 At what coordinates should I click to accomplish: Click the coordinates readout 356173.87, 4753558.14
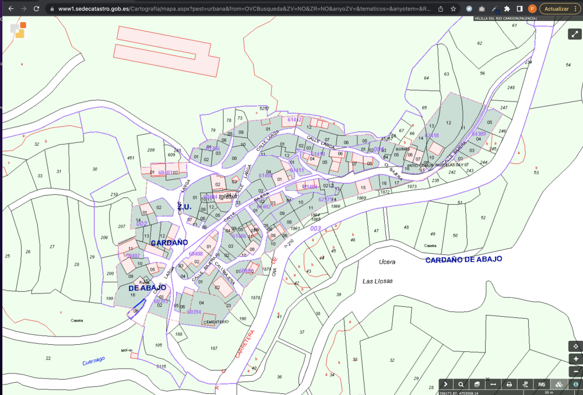458,393
